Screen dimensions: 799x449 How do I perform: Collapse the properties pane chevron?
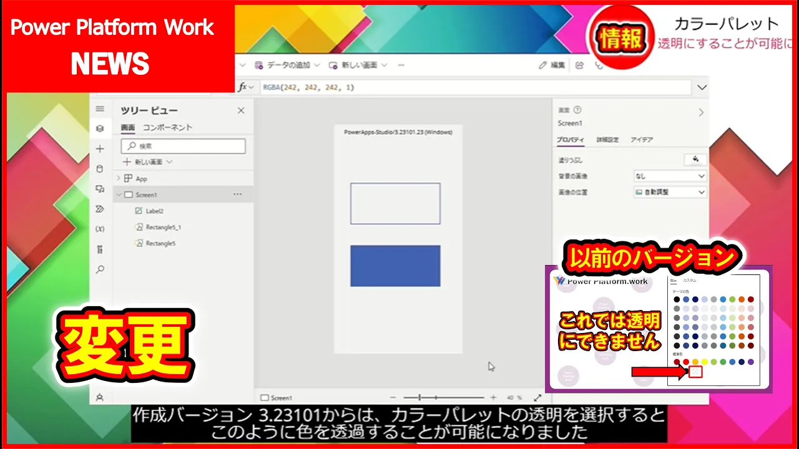click(x=701, y=112)
